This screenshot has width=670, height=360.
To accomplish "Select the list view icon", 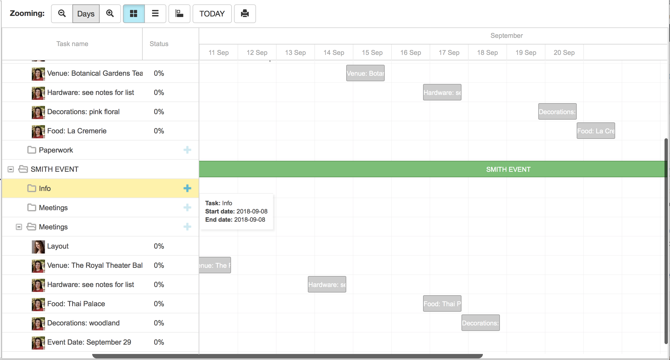I will (155, 13).
